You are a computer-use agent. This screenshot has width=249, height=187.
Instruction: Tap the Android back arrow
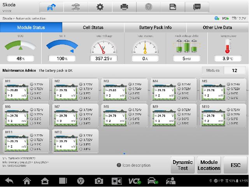click(9, 181)
